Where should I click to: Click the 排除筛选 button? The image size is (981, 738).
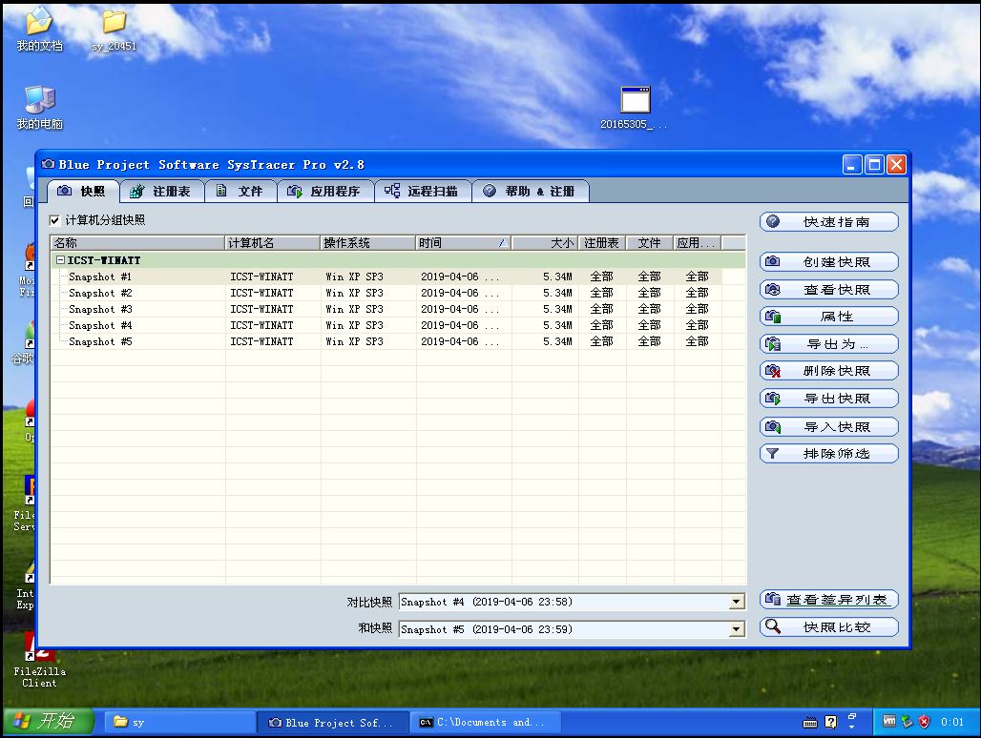coord(829,454)
